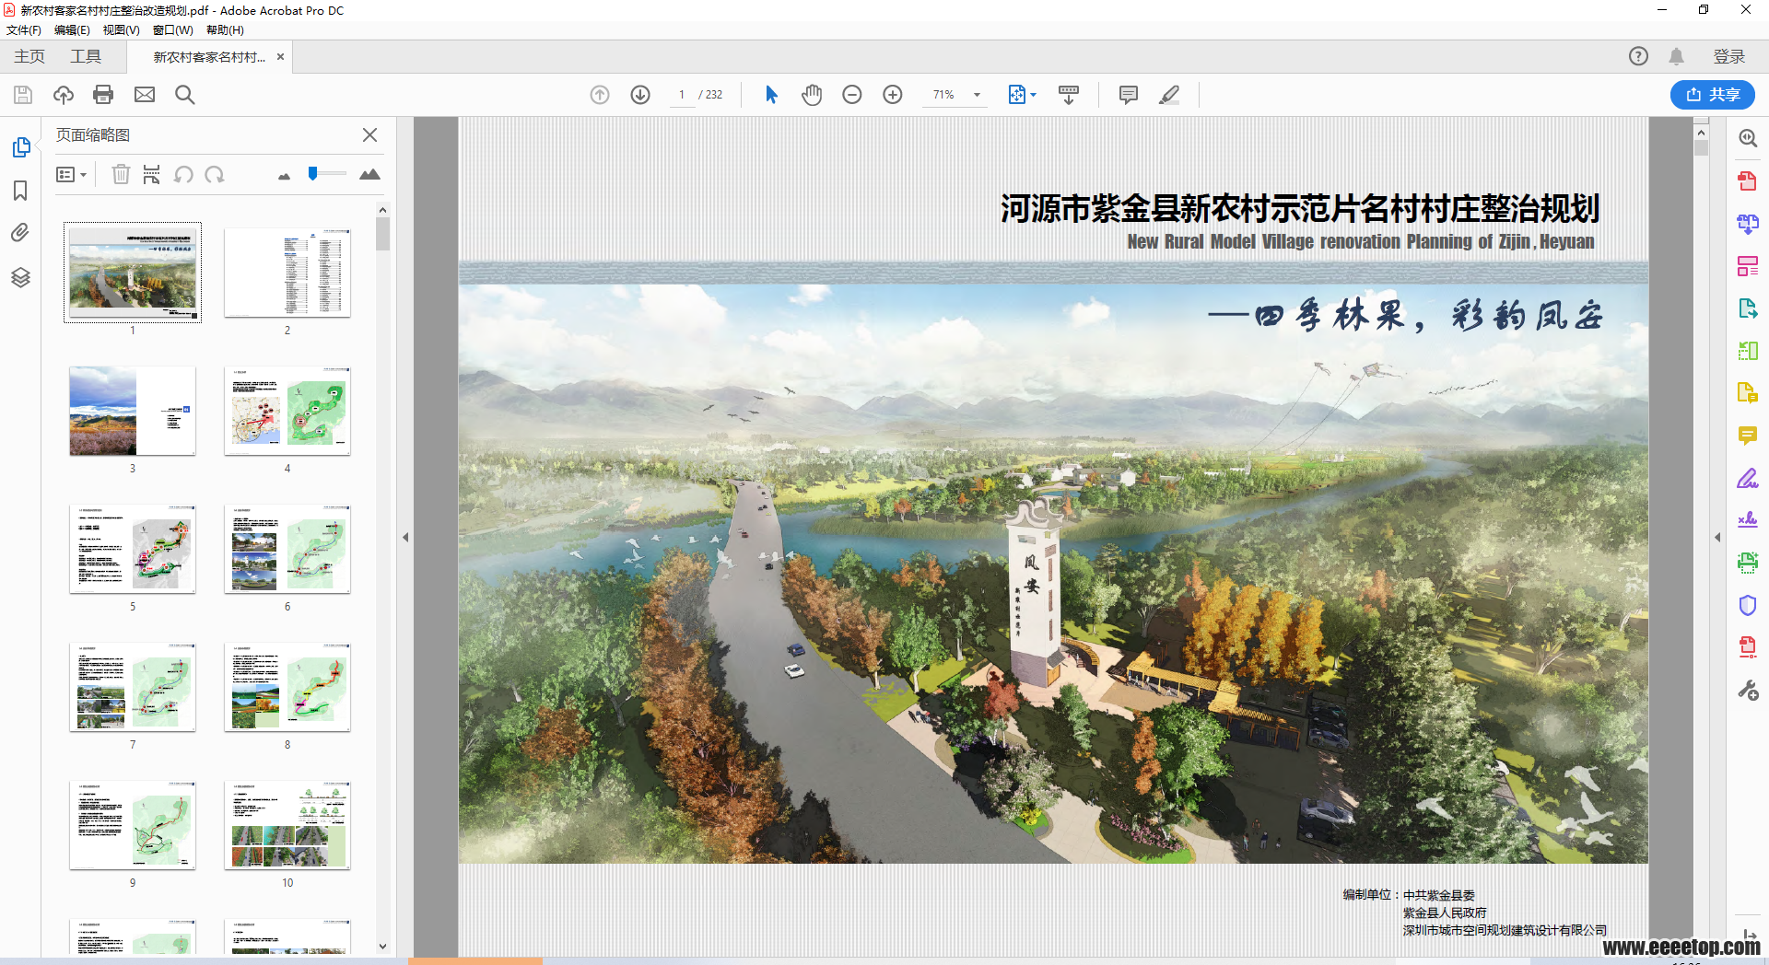This screenshot has width=1769, height=965.
Task: Open right pane search tool icon
Action: pyautogui.click(x=1748, y=138)
